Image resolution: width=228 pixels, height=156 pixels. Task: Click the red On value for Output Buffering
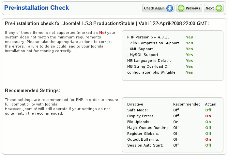click(208, 139)
